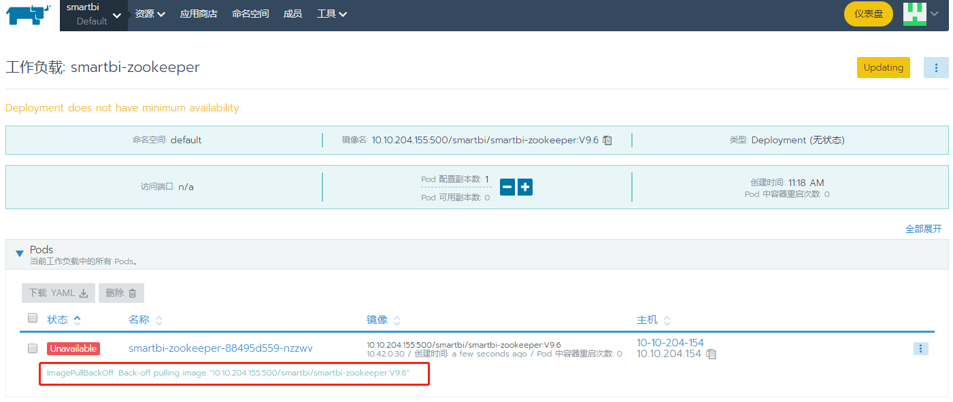The width and height of the screenshot is (953, 402).
Task: Open the workload actions kebab menu
Action: [x=936, y=68]
